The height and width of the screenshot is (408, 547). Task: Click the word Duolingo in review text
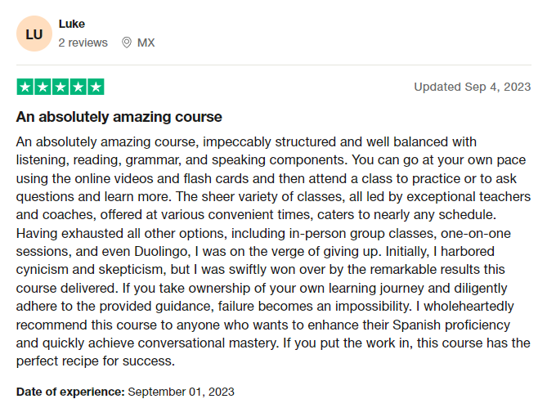[x=162, y=252]
